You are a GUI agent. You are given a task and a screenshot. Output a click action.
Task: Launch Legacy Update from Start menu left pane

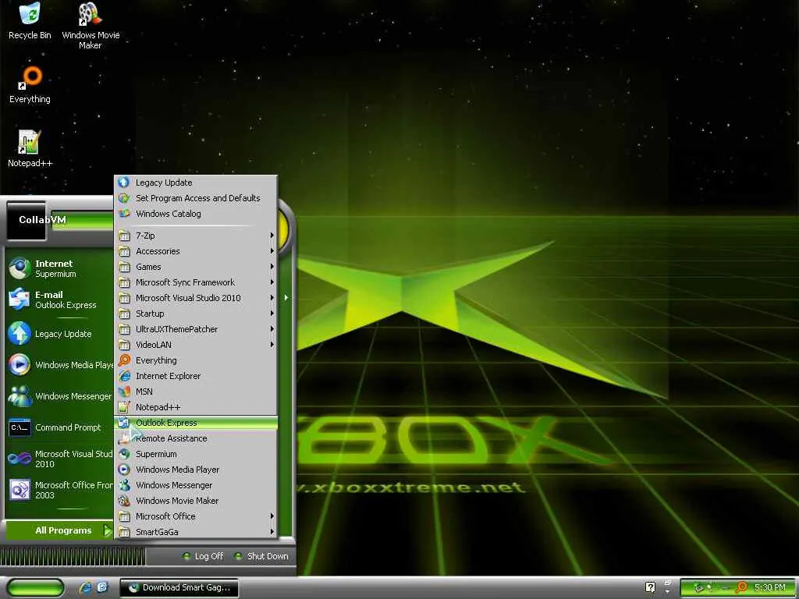(59, 334)
